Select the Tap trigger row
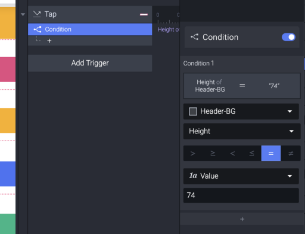 point(90,14)
